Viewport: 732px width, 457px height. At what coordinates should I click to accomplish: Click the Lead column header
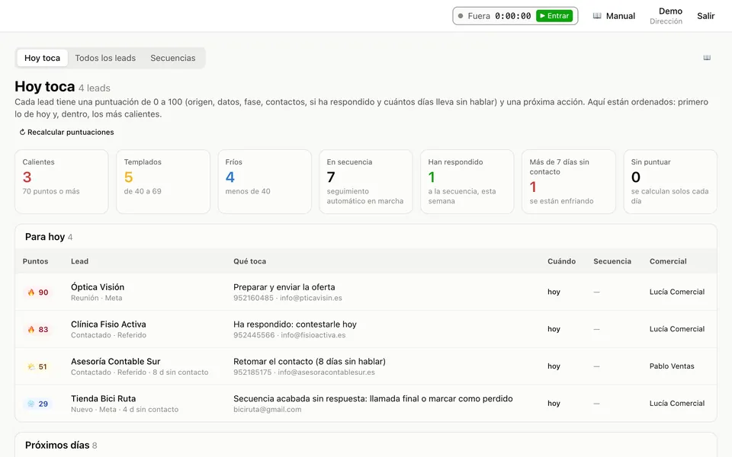[79, 261]
